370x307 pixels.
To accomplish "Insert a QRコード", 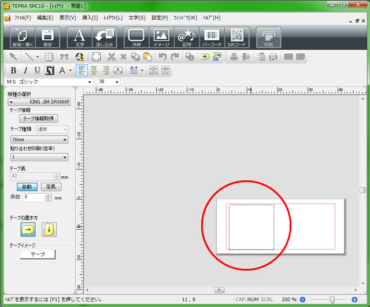I will point(237,38).
